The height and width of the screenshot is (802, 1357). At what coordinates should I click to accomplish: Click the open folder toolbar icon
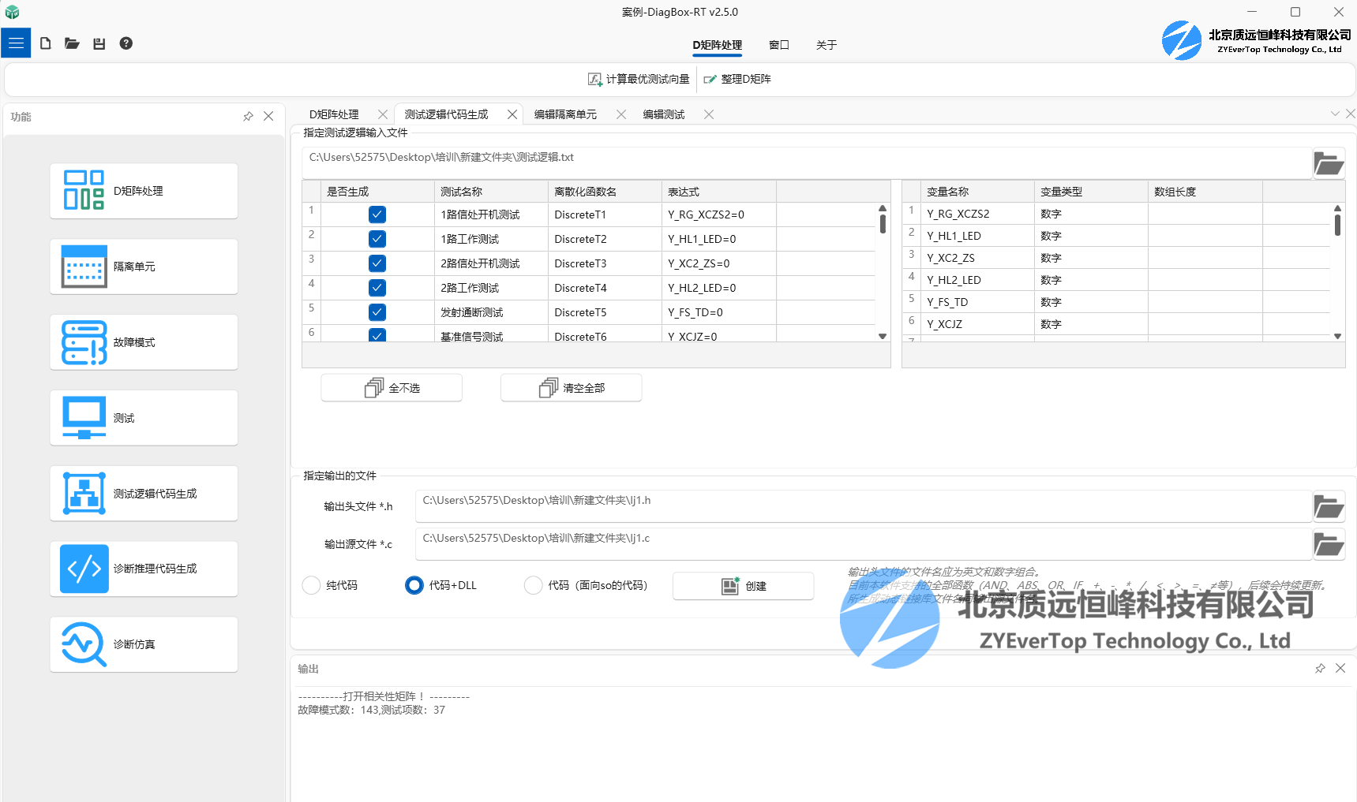pyautogui.click(x=72, y=43)
